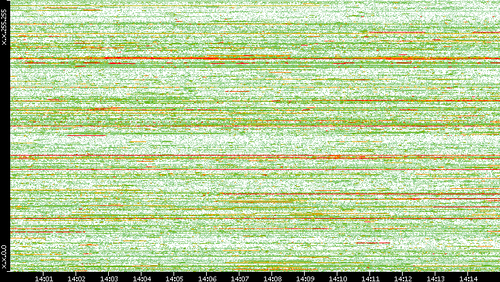Click the 14:05 time axis label

(x=174, y=279)
